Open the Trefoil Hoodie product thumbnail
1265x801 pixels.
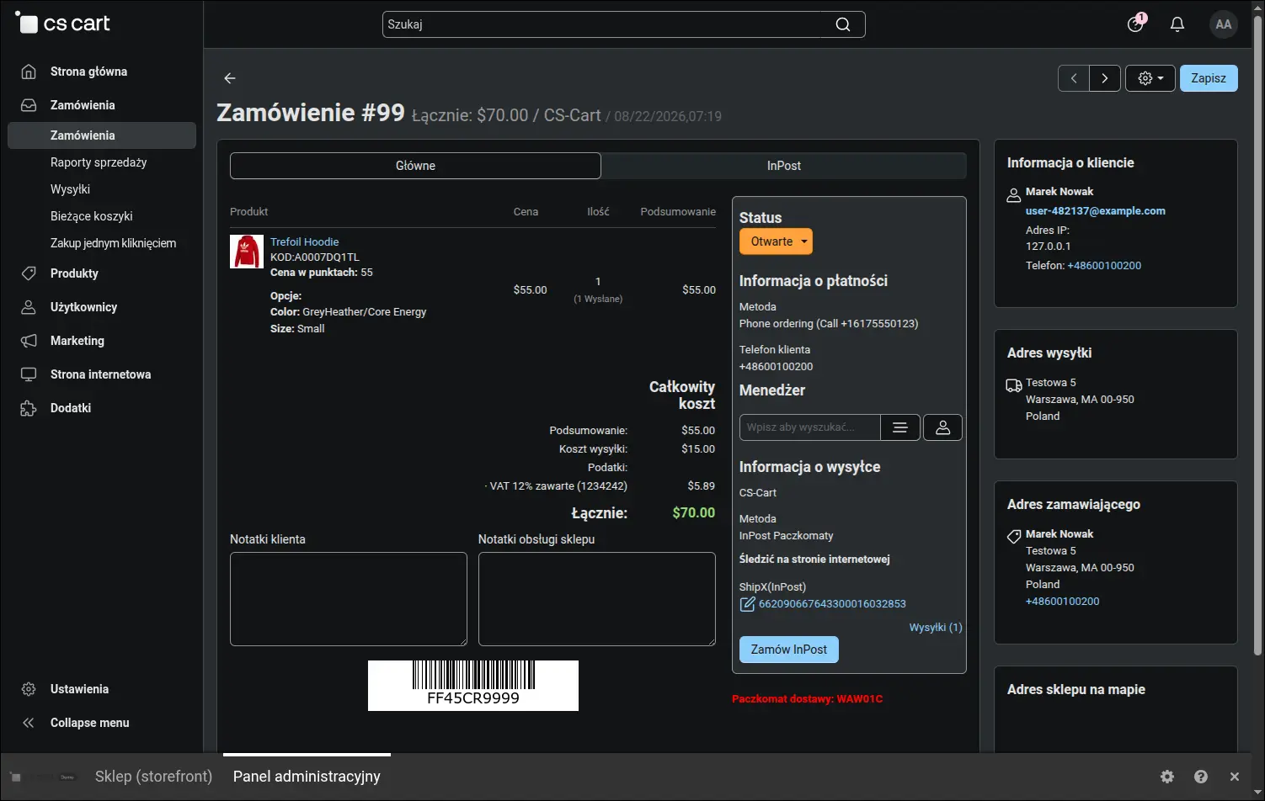click(247, 252)
